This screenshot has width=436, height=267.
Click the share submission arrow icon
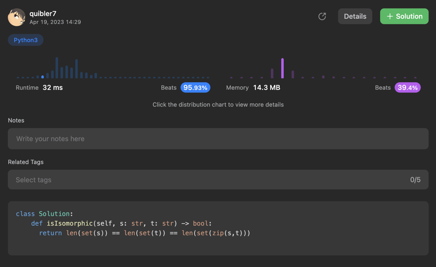pos(322,17)
